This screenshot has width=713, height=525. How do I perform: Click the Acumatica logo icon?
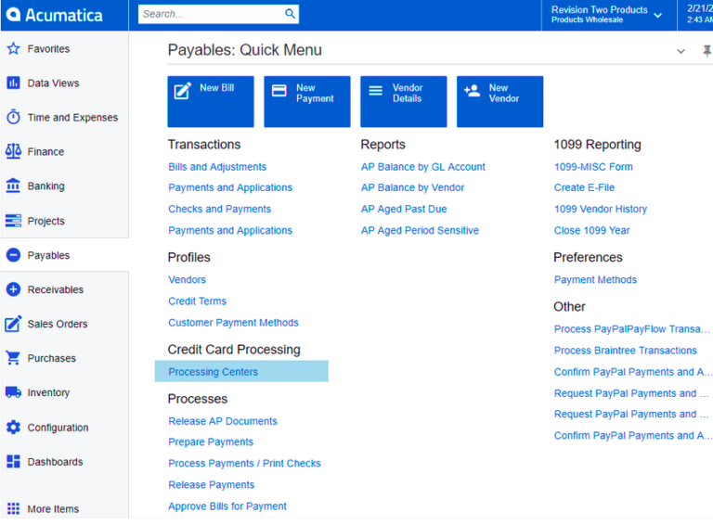point(13,15)
